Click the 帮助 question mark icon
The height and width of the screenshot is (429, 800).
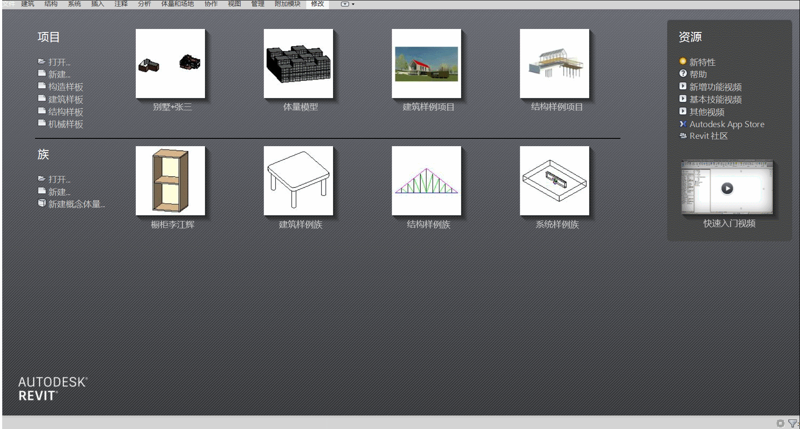[683, 74]
